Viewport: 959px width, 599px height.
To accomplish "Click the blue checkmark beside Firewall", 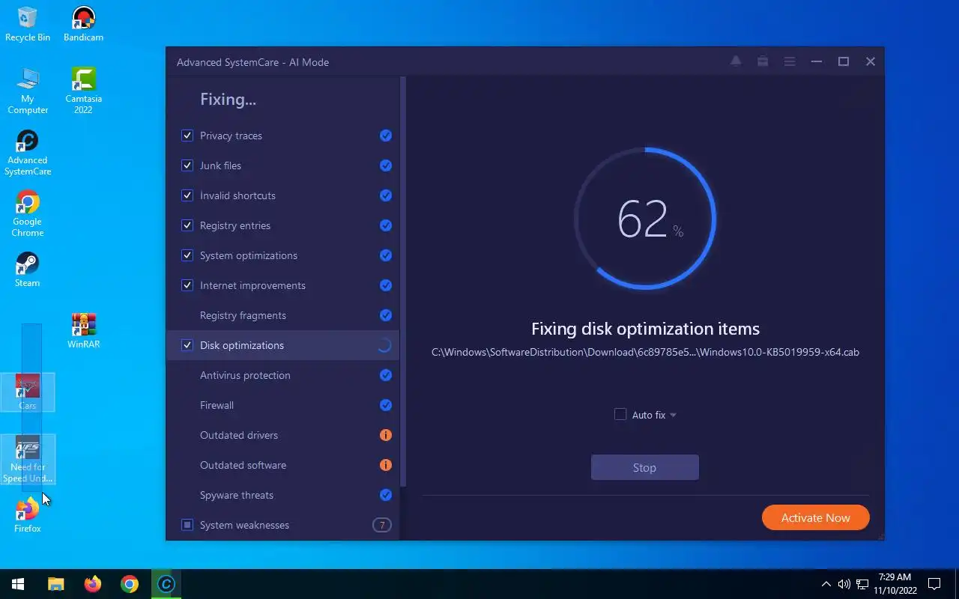I will tap(386, 405).
